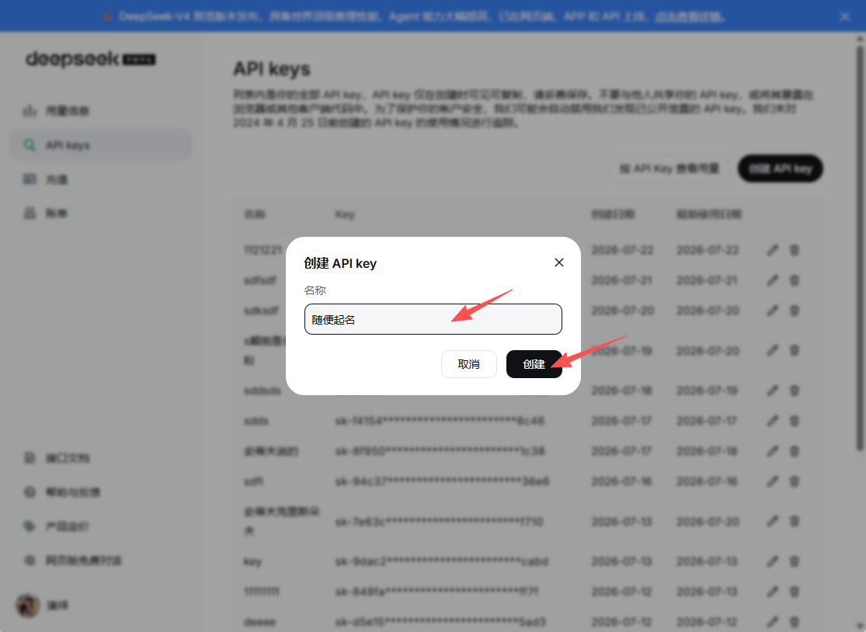Screen dimensions: 866x632
Task: Edit the sdksdf key row
Action: [772, 311]
